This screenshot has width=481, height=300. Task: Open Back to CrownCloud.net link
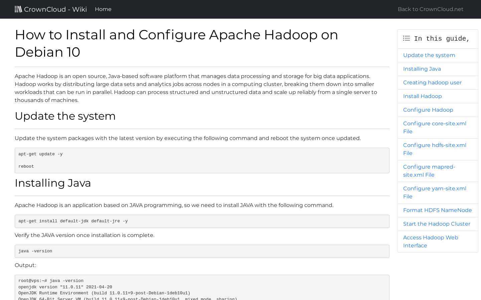tap(431, 9)
